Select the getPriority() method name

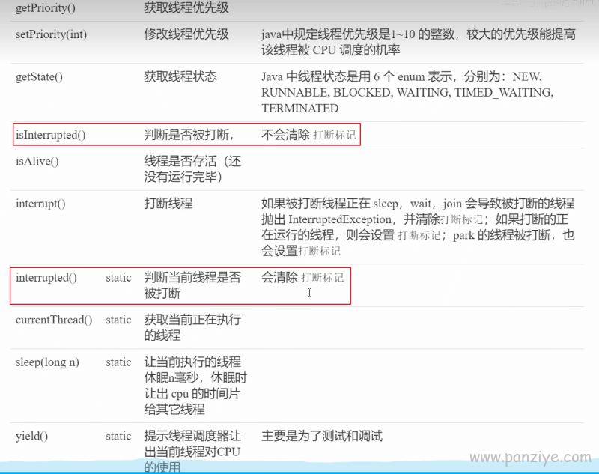(x=46, y=8)
